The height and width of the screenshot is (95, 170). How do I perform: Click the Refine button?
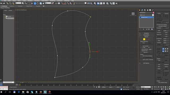pyautogui.click(x=159, y=13)
